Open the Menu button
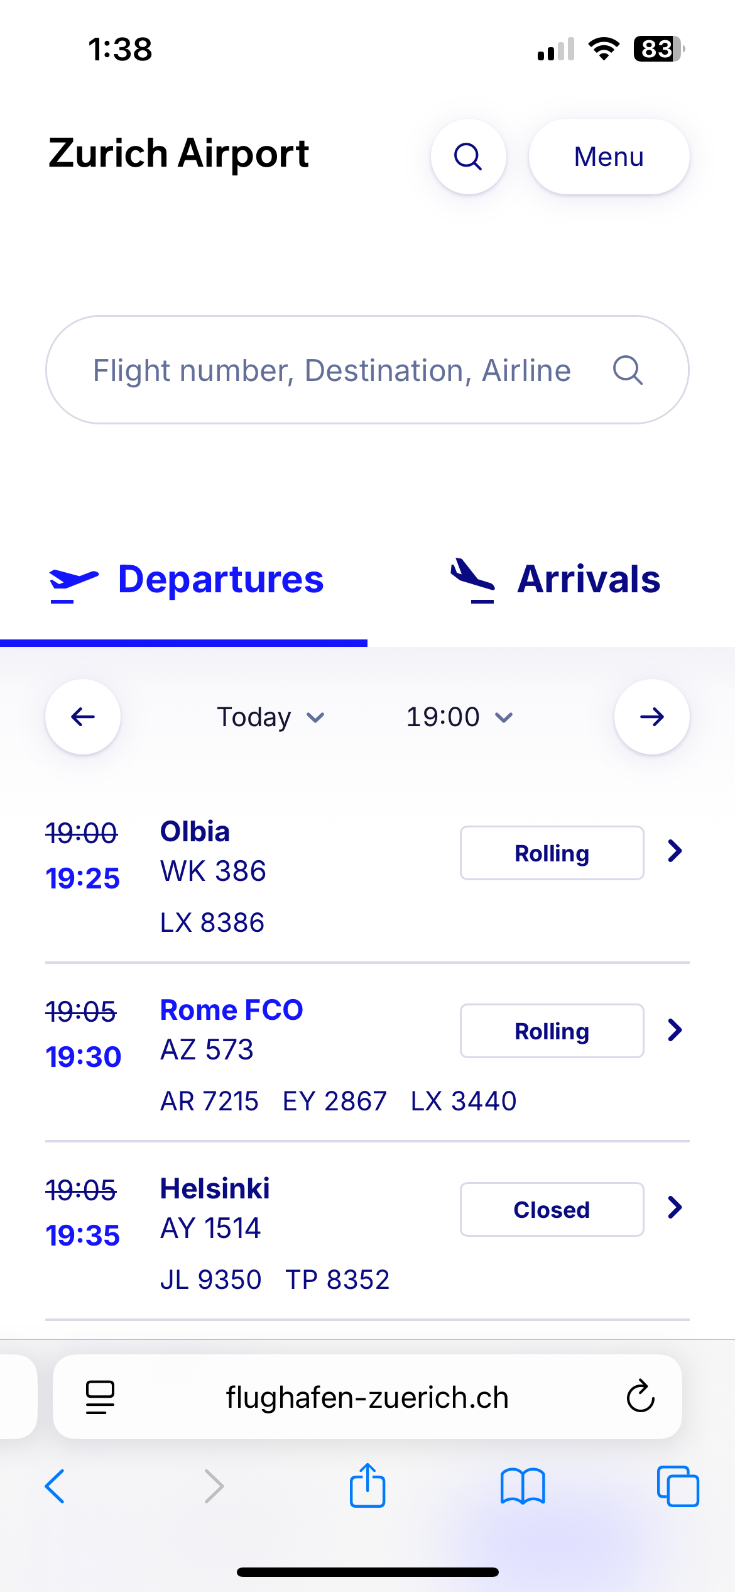The width and height of the screenshot is (735, 1592). [x=609, y=157]
